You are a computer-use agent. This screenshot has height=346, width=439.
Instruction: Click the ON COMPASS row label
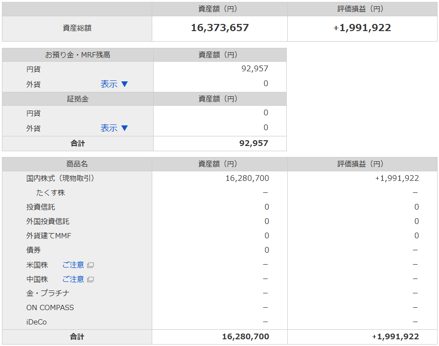[x=50, y=308]
